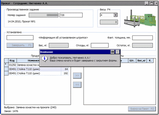Close the Прокат window
The image size is (159, 115).
(x=156, y=3)
